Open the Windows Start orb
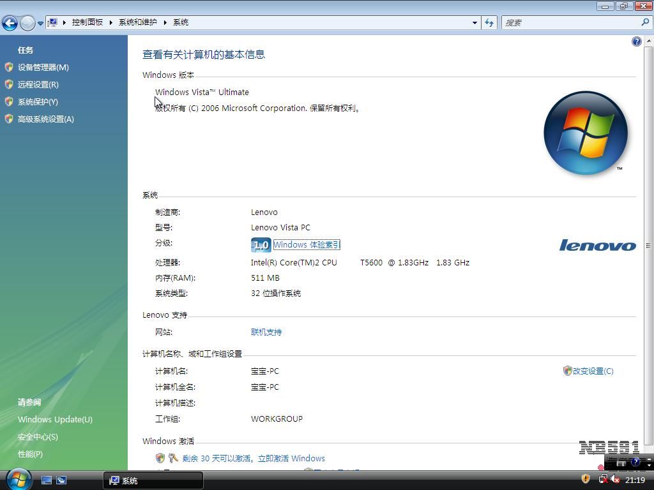The width and height of the screenshot is (654, 490). pos(18,479)
